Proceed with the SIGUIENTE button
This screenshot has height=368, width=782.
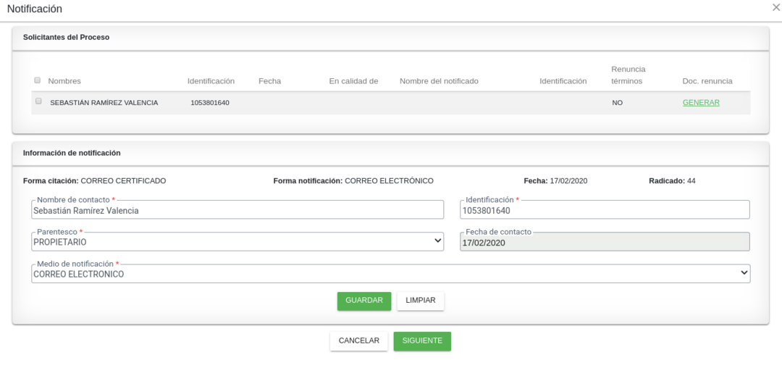(x=422, y=341)
